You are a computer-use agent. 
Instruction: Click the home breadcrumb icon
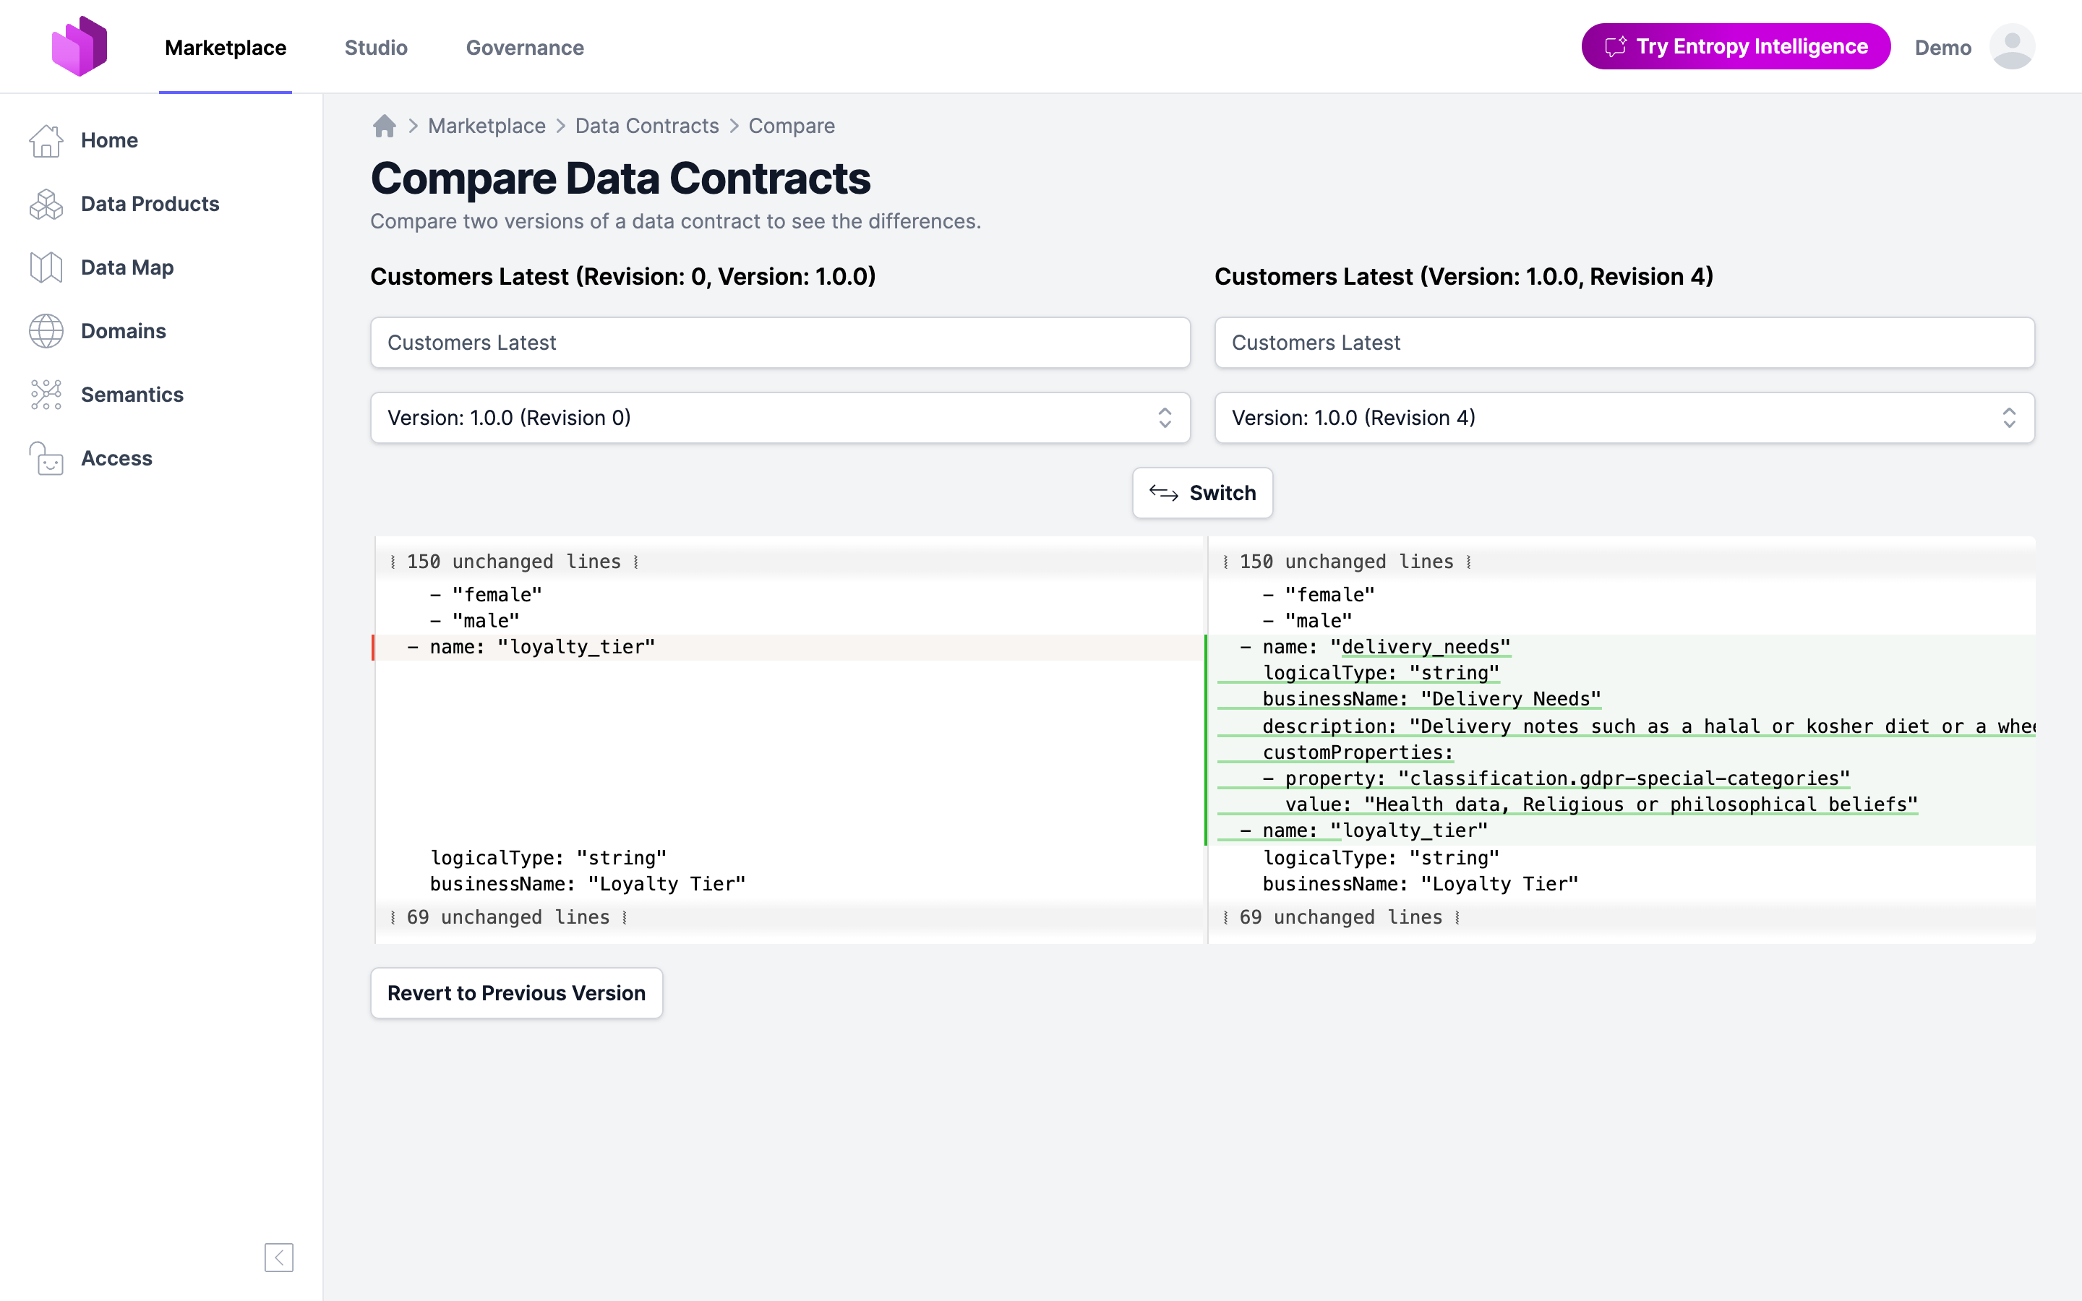tap(385, 126)
